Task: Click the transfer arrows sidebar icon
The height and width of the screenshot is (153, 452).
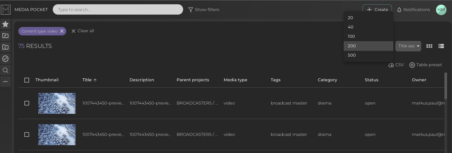Action: 5,59
